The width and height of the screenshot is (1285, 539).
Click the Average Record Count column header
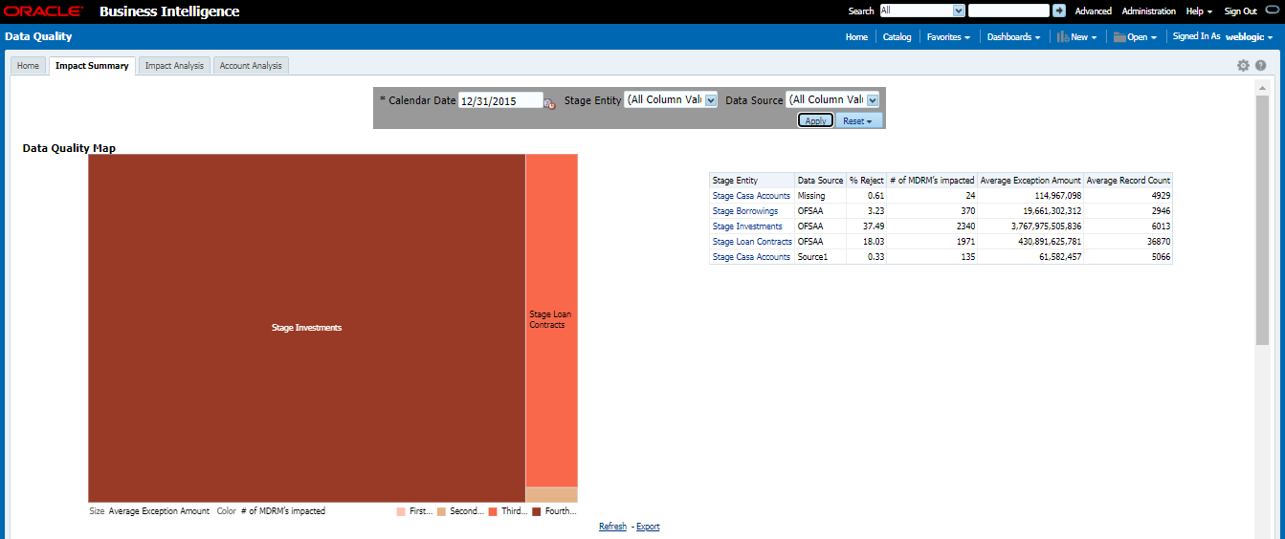(x=1128, y=181)
